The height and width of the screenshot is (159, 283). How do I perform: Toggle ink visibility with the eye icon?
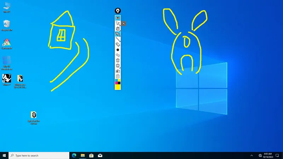point(118,18)
